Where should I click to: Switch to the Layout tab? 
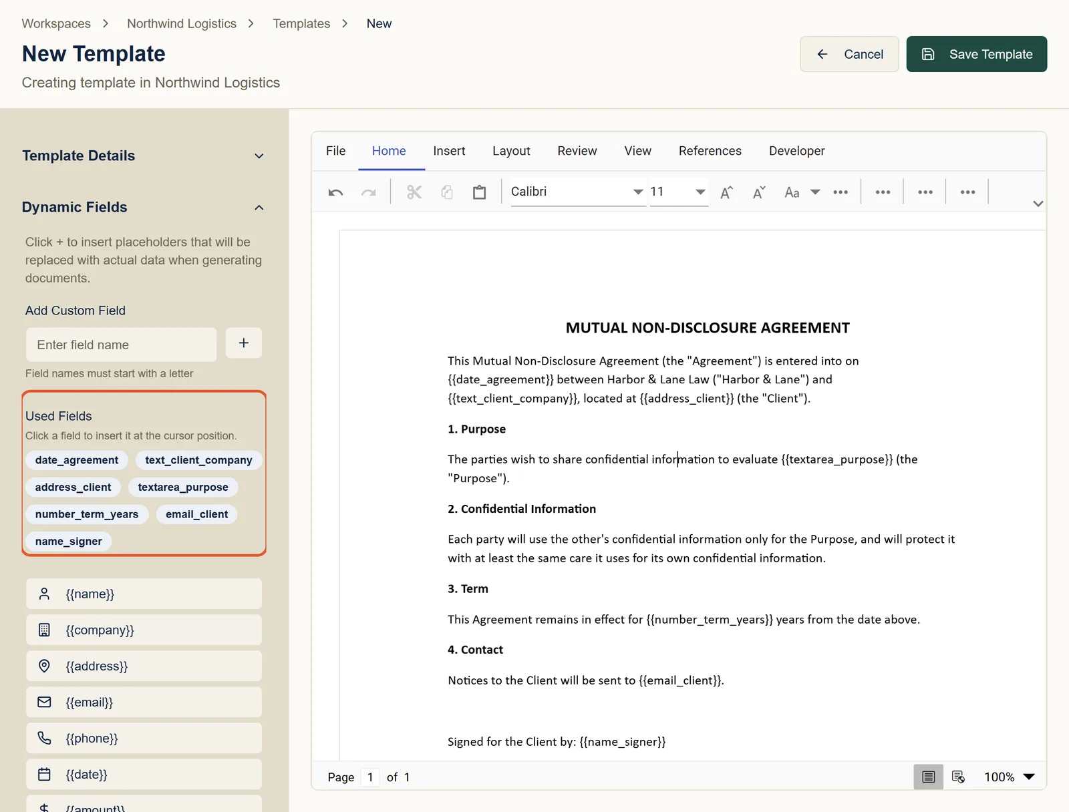(x=511, y=151)
